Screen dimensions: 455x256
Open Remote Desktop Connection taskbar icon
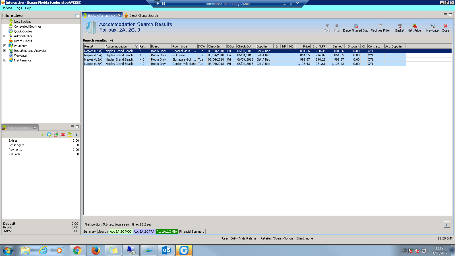[x=131, y=250]
